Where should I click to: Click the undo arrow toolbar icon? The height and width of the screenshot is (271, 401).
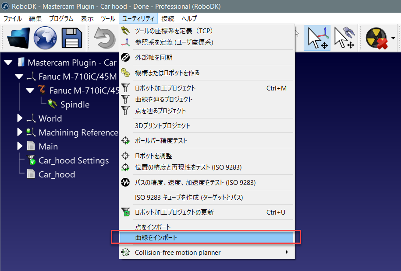point(105,38)
